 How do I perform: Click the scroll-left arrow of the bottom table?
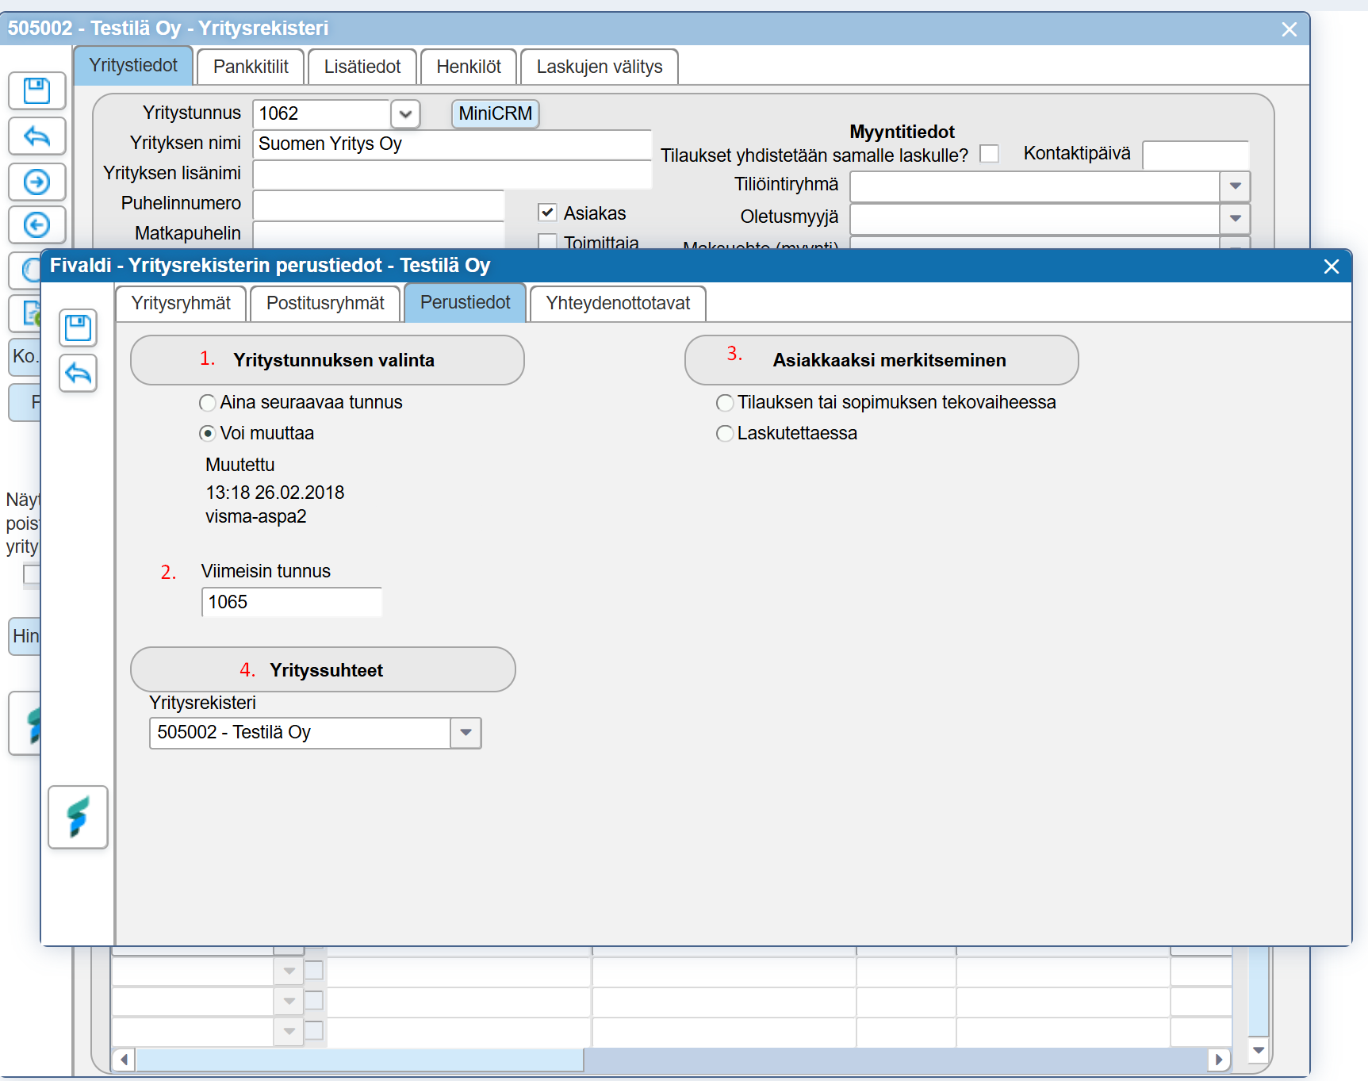124,1060
